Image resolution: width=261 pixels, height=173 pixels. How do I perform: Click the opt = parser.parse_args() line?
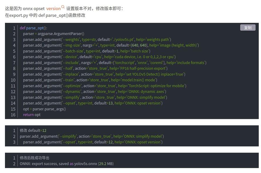pos(44,109)
